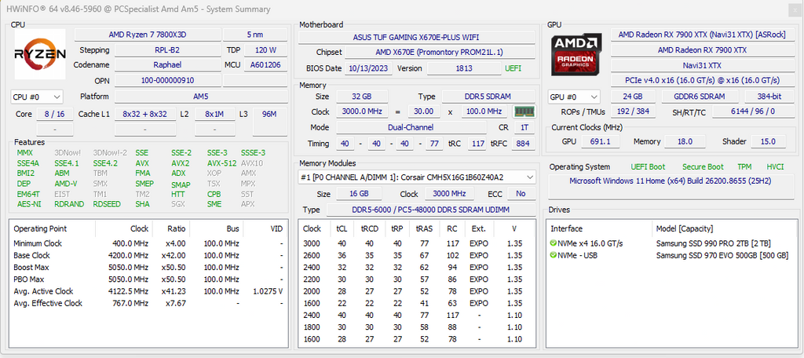This screenshot has width=804, height=358.
Task: Click the RDSEED feature label
Action: click(x=107, y=204)
